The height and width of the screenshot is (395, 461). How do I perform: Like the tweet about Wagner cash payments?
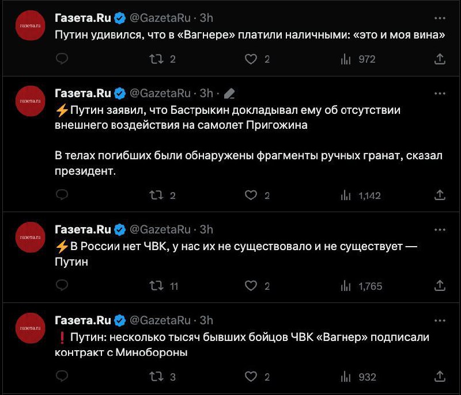[x=251, y=59]
